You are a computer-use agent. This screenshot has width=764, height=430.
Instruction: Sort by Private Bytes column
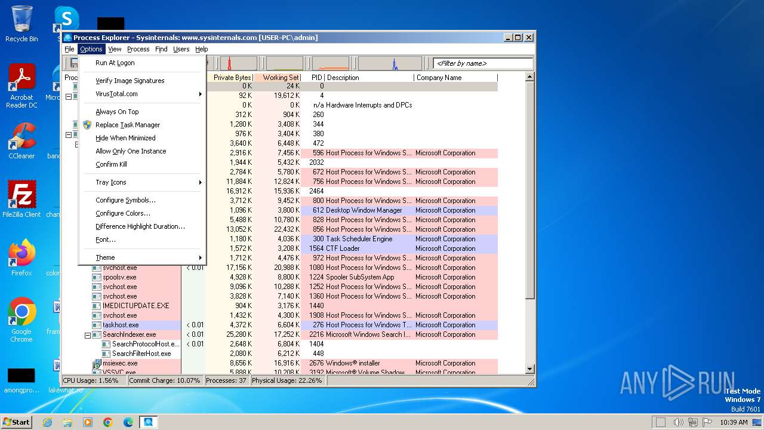pyautogui.click(x=230, y=78)
